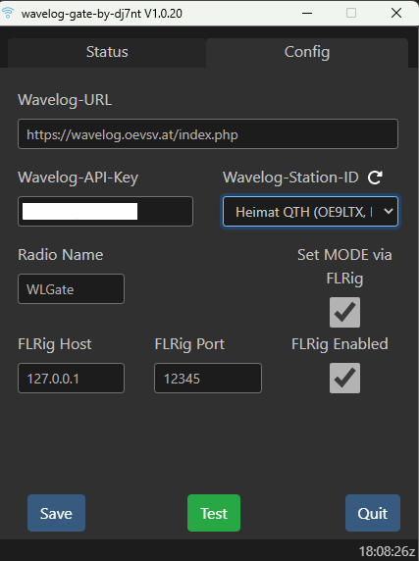Focus the Wavelog-URL input field
The width and height of the screenshot is (419, 561).
click(208, 134)
